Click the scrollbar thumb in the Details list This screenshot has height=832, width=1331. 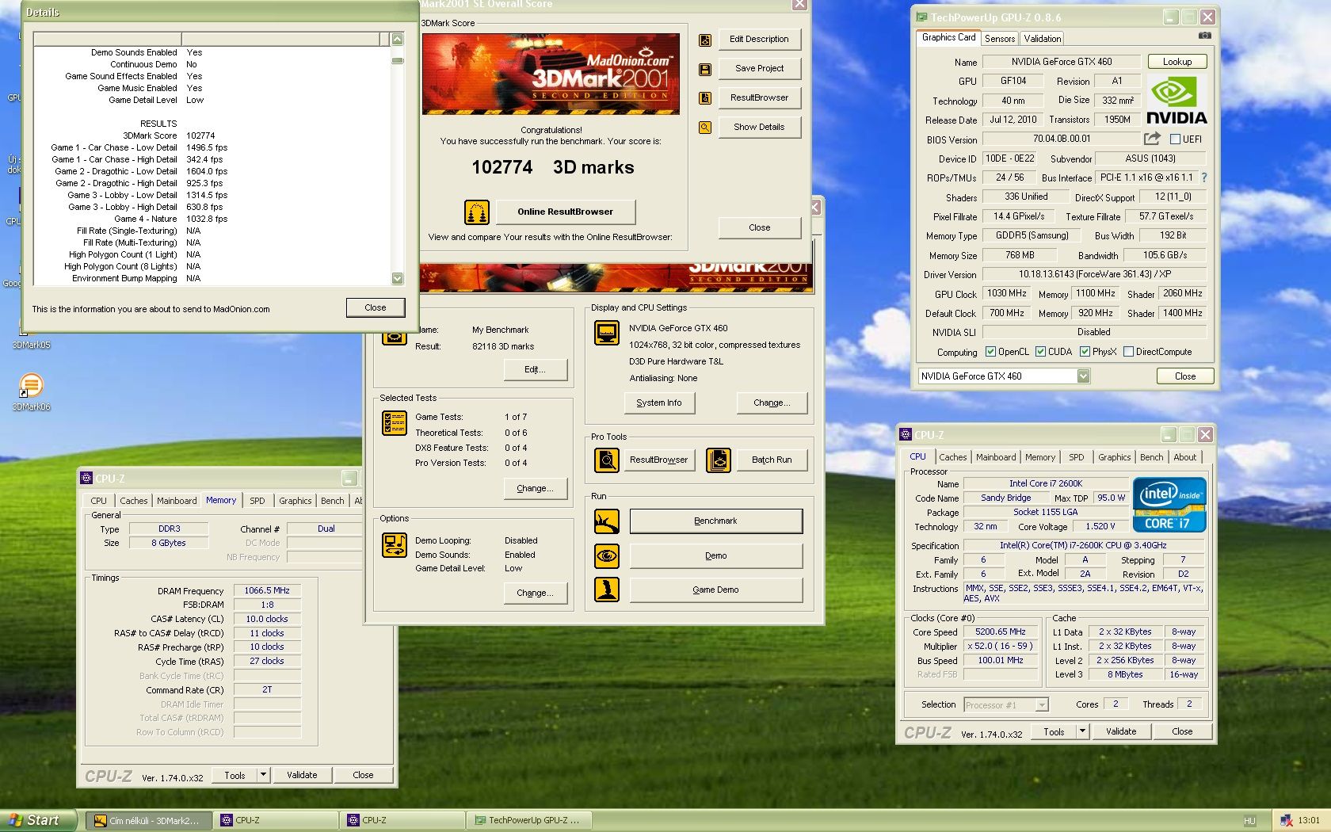(x=398, y=60)
